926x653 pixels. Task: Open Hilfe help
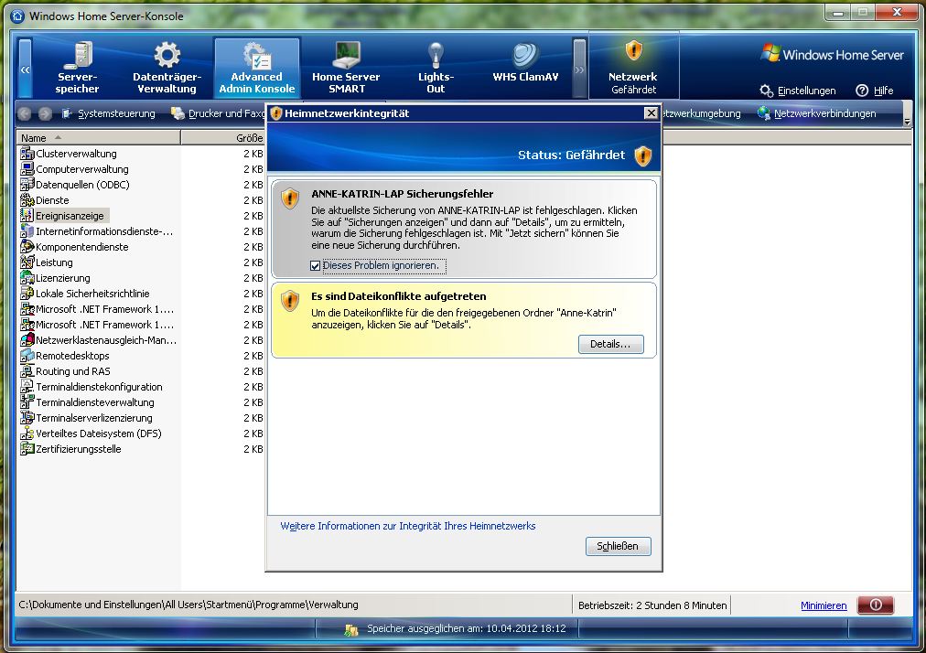click(x=875, y=91)
